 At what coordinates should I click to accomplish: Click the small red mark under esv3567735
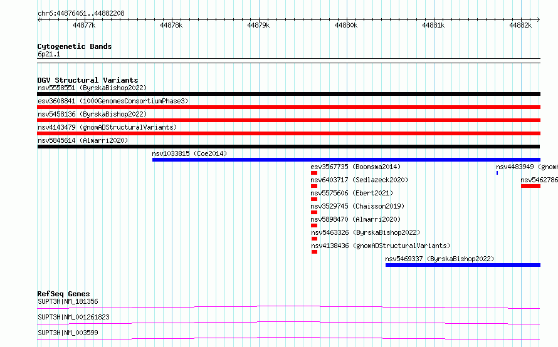pyautogui.click(x=314, y=173)
